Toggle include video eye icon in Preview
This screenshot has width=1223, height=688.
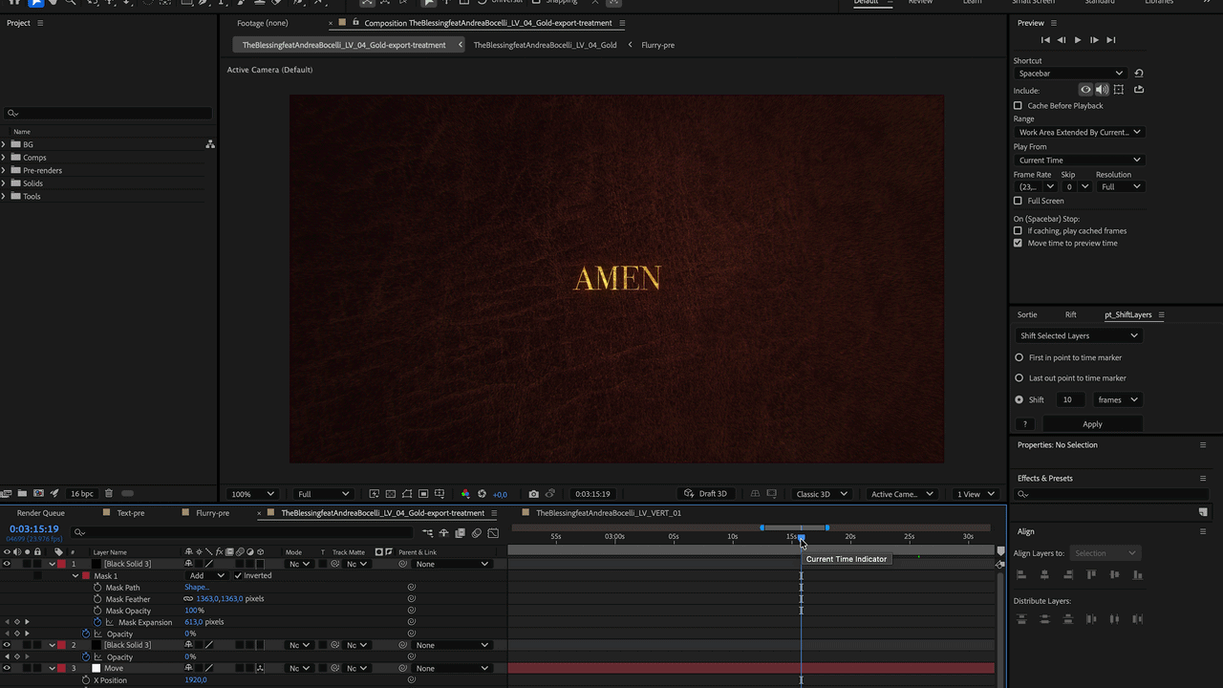pos(1085,90)
